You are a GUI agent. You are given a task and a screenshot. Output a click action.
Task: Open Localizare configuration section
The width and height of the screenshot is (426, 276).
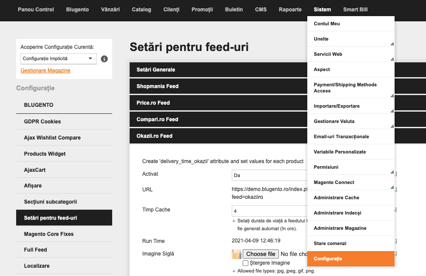click(64, 266)
